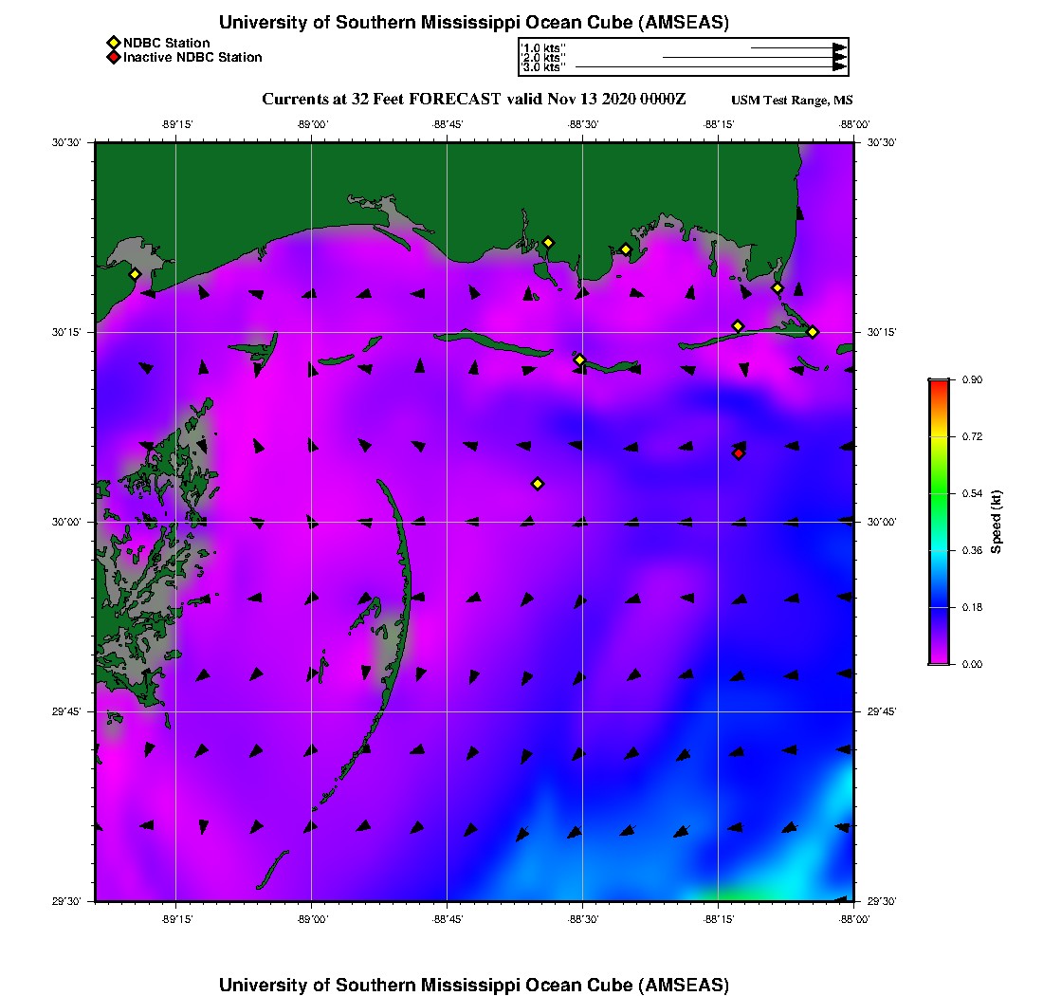Select the Currents at 32 Feet FORECAST heading

coord(474,100)
